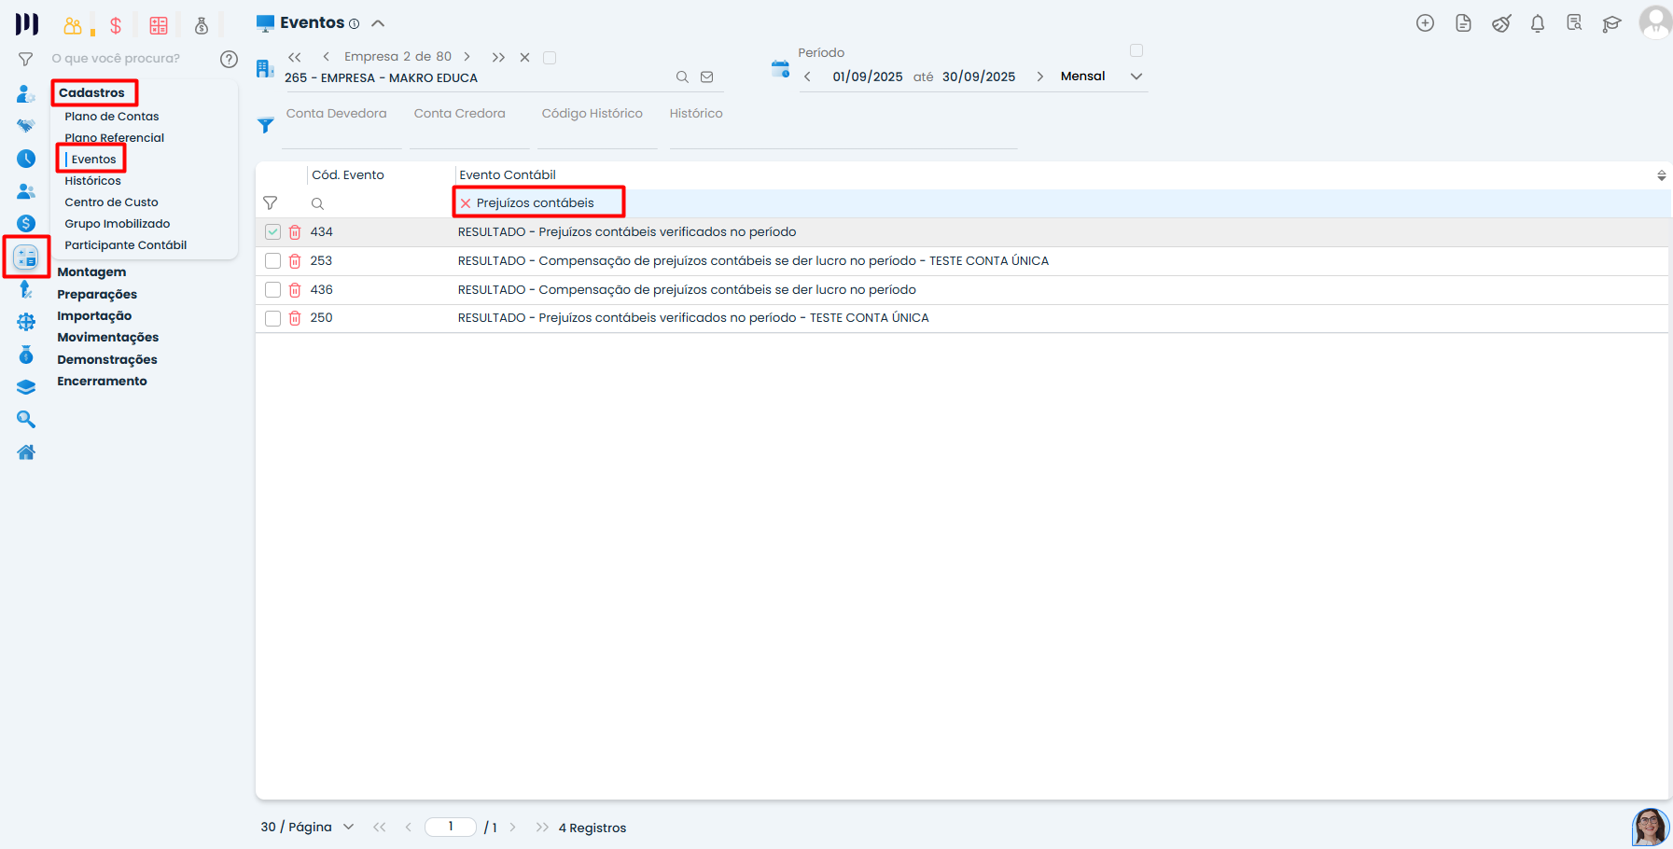Screen dimensions: 1673x849
Task: Click the notification bell icon
Action: [x=1537, y=23]
